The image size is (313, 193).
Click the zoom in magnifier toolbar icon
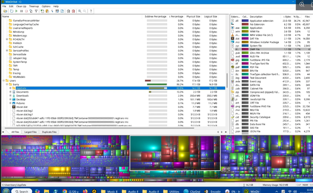(80, 11)
